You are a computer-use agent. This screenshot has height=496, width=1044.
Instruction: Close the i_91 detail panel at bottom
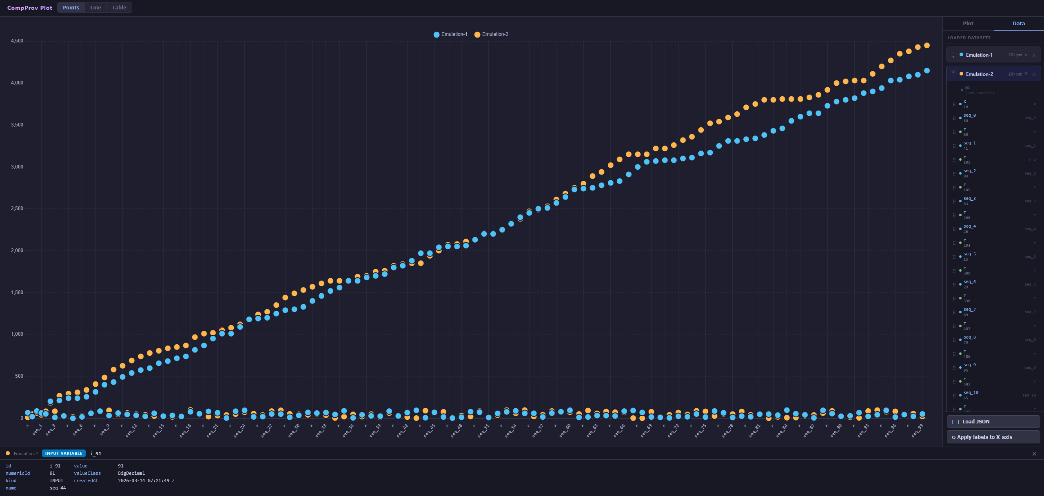point(1034,454)
